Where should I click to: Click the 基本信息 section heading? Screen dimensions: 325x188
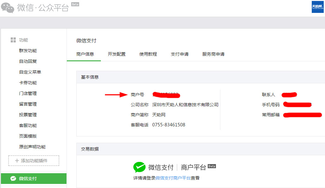[x=90, y=77]
